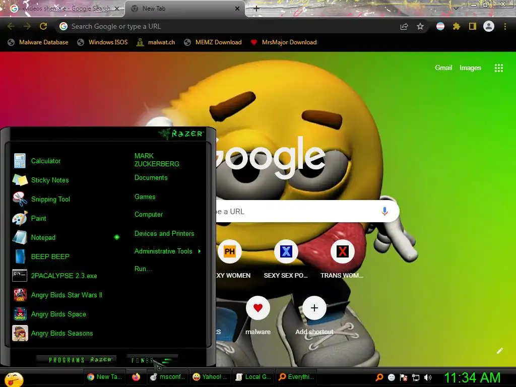
Task: Open the extension icon beside bookmark star
Action: pyautogui.click(x=440, y=26)
